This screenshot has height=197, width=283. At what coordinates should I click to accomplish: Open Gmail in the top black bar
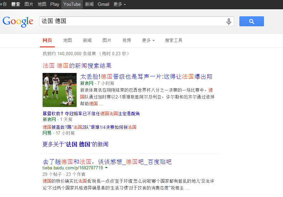104,4
